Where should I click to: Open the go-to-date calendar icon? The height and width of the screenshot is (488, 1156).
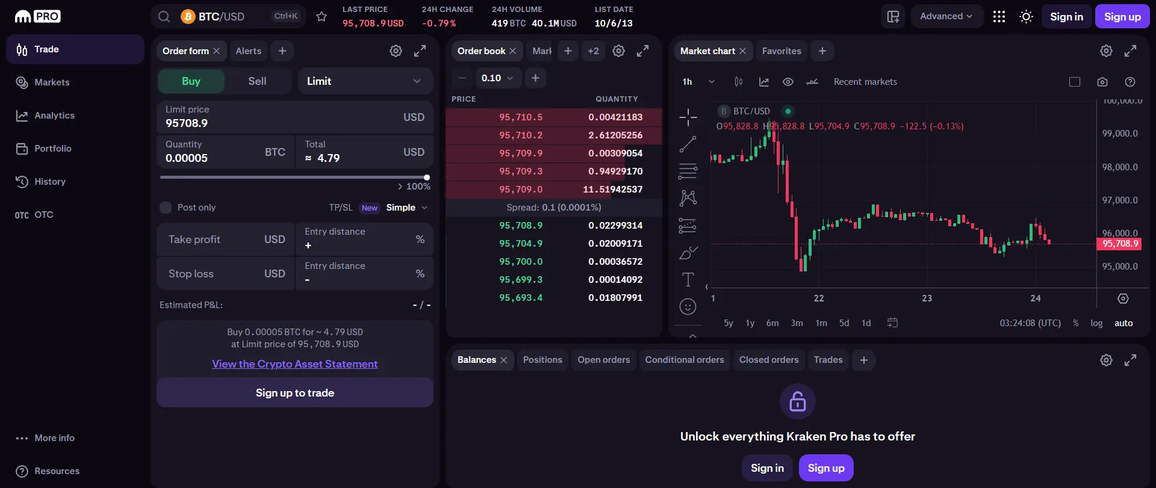click(892, 323)
